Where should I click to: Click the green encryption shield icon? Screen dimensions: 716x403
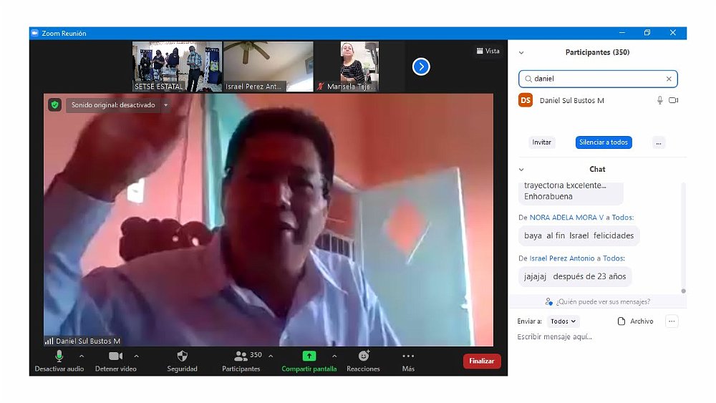point(54,105)
